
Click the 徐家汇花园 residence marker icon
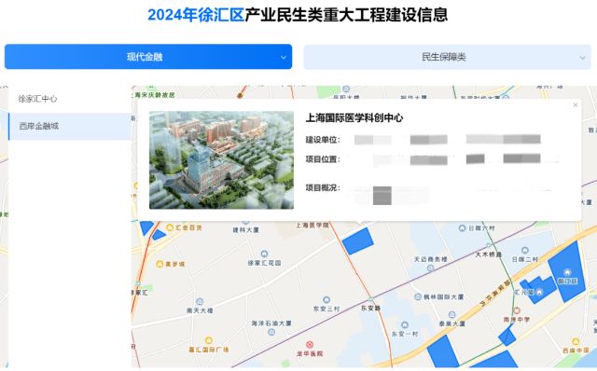264,254
